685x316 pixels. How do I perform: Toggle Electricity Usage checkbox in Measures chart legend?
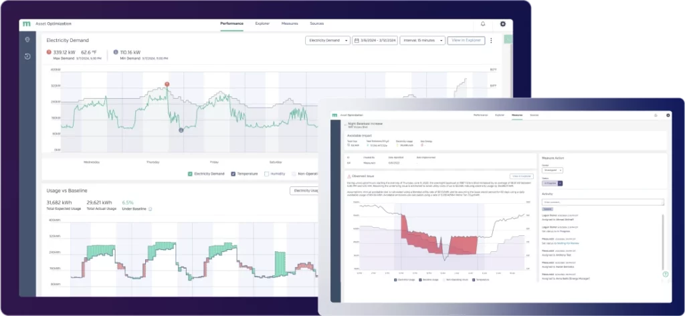click(x=395, y=280)
